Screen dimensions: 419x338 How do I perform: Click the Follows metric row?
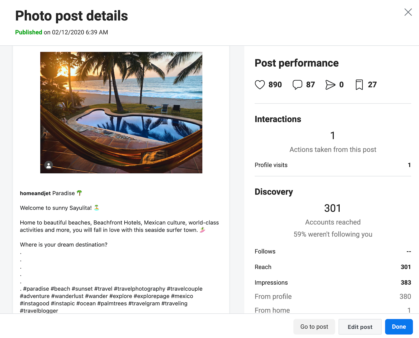click(333, 251)
